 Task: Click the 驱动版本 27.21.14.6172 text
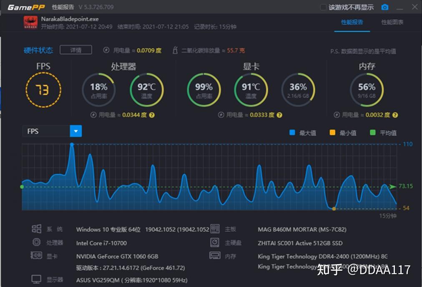click(130, 268)
